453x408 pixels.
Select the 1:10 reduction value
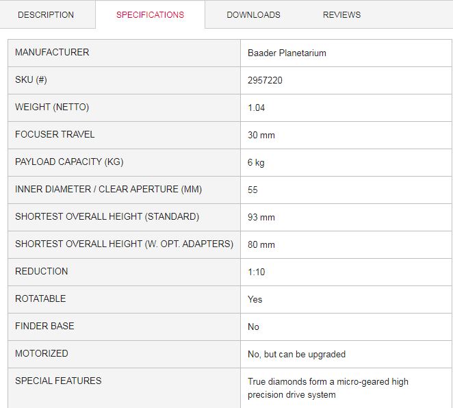(256, 272)
